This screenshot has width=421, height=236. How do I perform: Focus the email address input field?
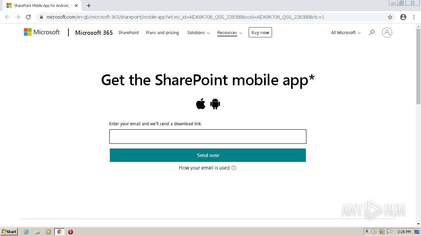pos(208,136)
